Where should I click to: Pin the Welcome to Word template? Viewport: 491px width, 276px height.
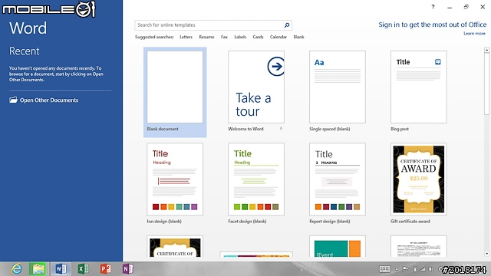click(x=281, y=129)
